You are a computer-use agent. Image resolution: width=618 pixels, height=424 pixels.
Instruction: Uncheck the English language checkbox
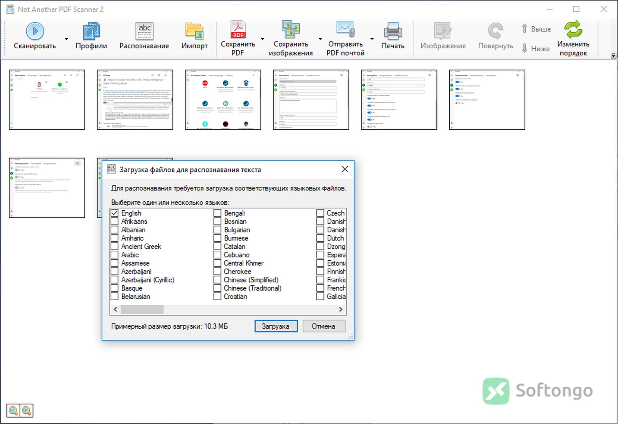click(x=115, y=213)
